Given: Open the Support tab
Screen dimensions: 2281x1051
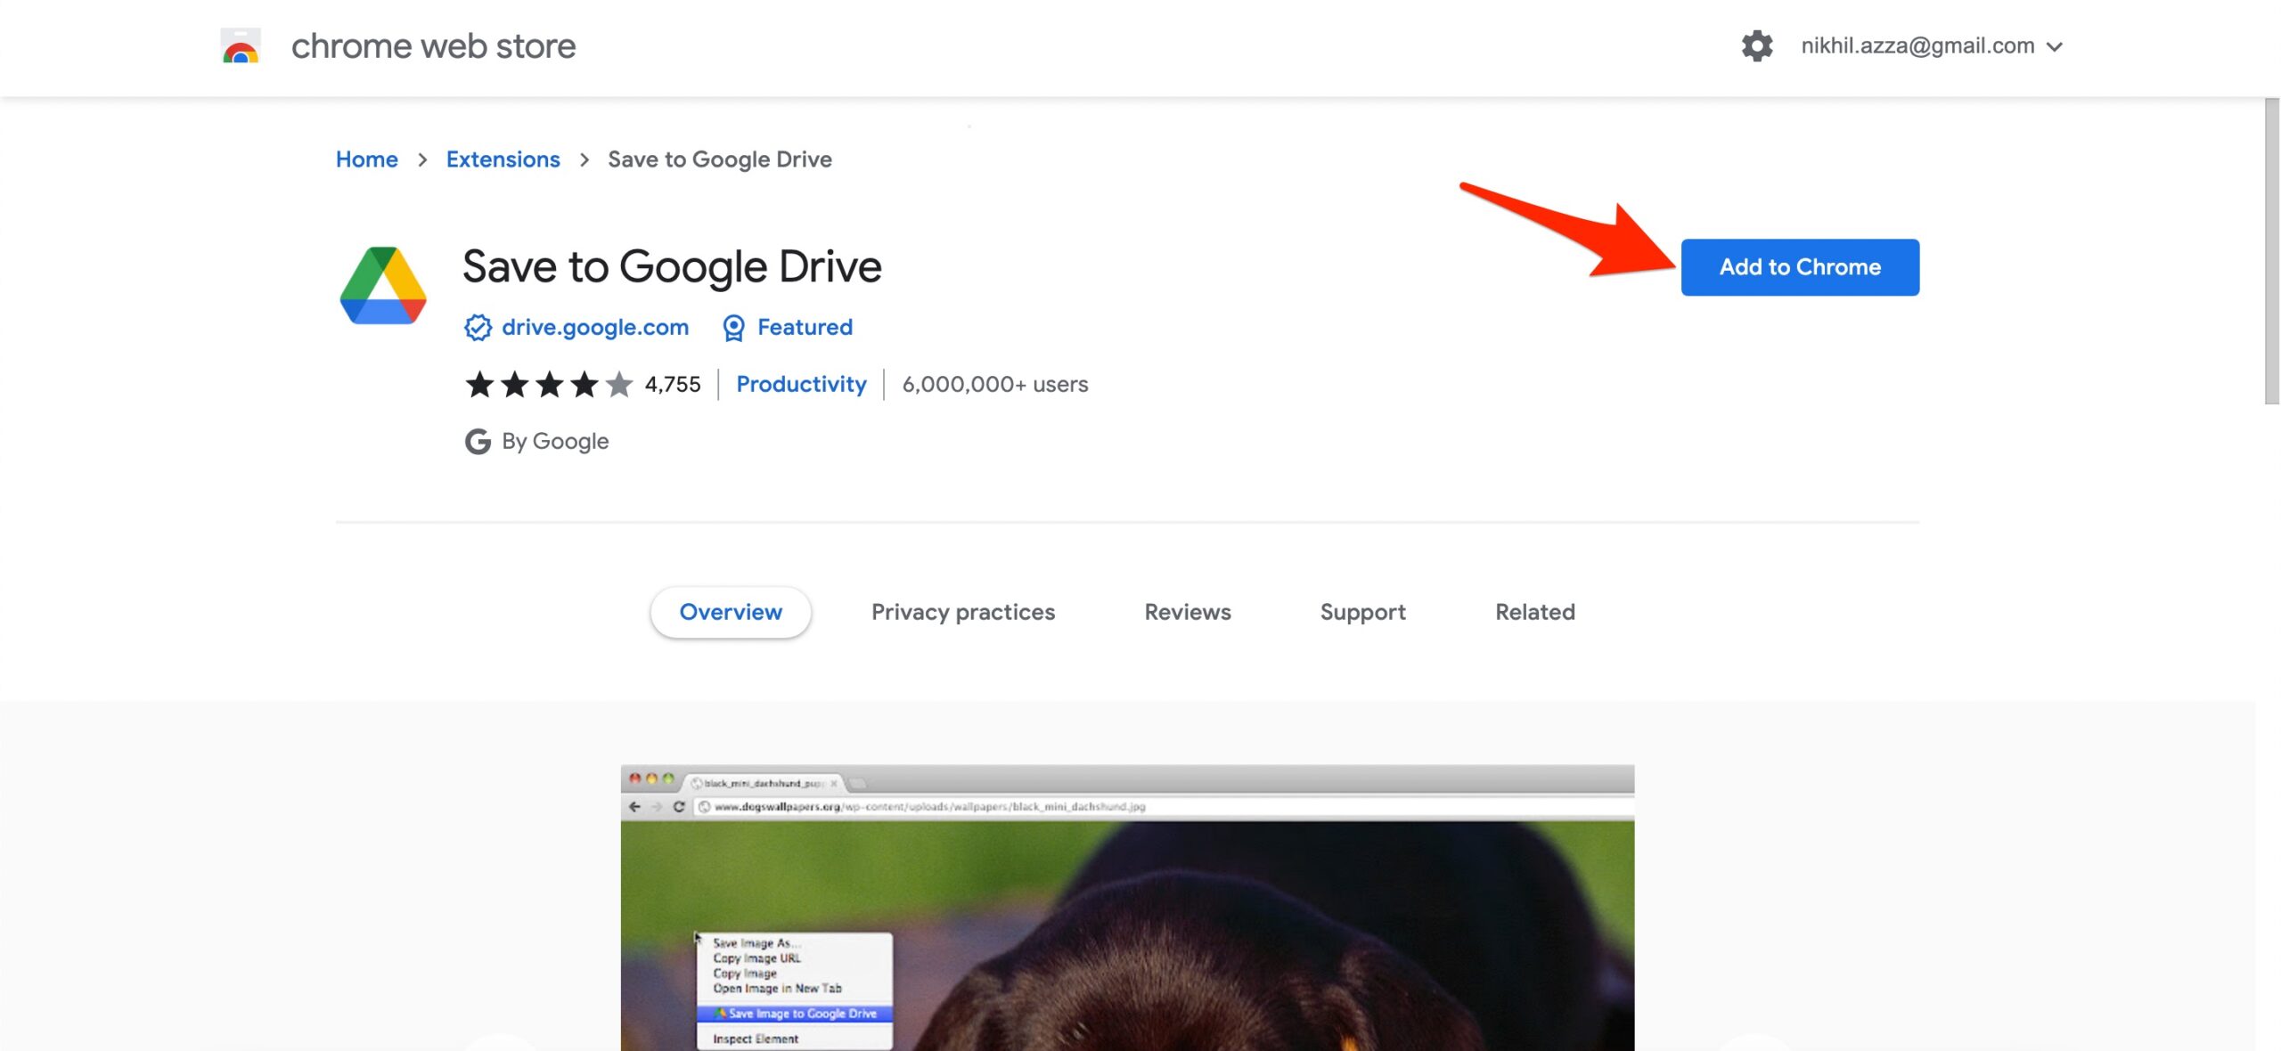Looking at the screenshot, I should (1361, 612).
